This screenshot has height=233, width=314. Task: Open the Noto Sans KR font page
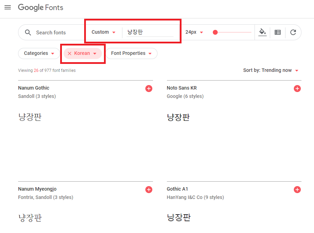click(182, 88)
